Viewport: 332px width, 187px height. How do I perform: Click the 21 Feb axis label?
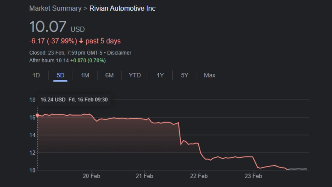[x=144, y=176]
